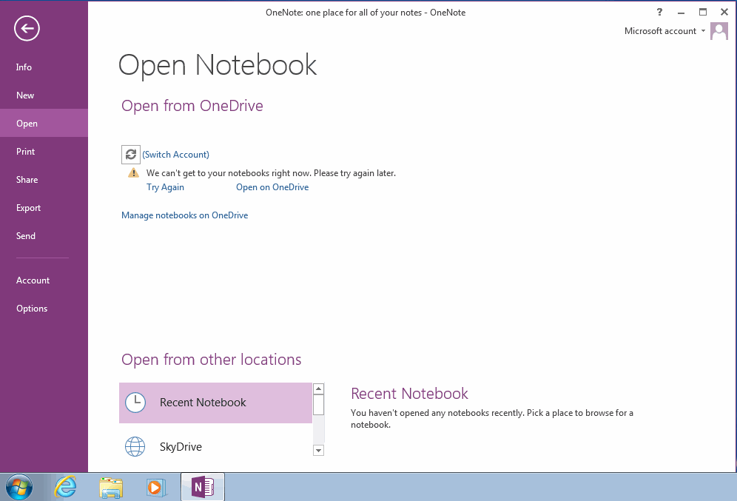Click Manage notebooks on OneDrive
Screen dimensions: 737x501
(x=185, y=215)
